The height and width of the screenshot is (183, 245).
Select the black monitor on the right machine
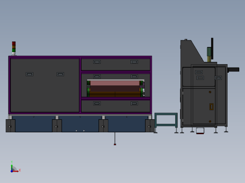pyautogui.click(x=212, y=48)
